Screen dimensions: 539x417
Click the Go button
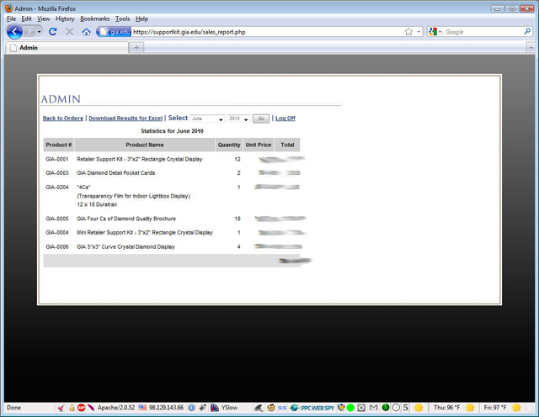pos(261,119)
